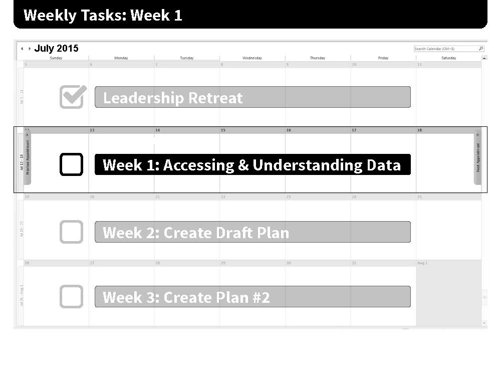The image size is (501, 376).
Task: Open Week 1: Accessing & Understanding Data event
Action: click(x=253, y=164)
